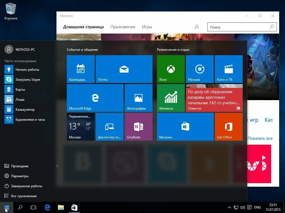
Task: Click the Развлечения и отдых group title
Action: (x=173, y=50)
